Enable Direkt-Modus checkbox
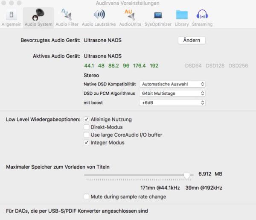This screenshot has height=220, width=256. click(86, 127)
